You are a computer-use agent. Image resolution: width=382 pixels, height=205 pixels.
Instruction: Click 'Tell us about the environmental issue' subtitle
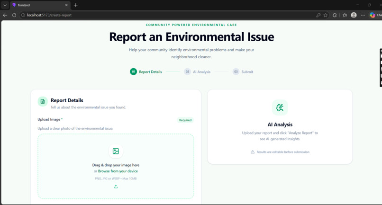pyautogui.click(x=88, y=107)
